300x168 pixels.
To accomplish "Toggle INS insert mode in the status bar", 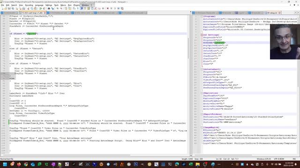I will pyautogui.click(x=294, y=159).
